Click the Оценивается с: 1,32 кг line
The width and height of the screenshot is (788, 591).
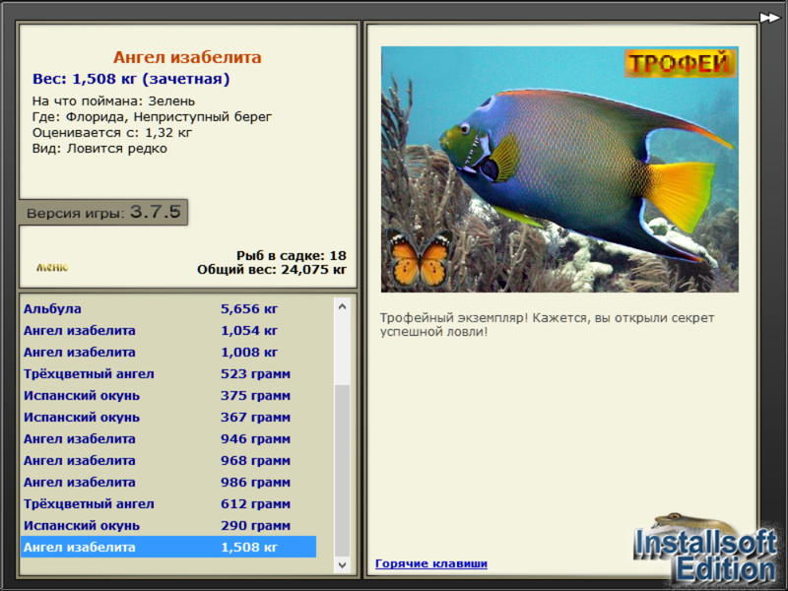coord(112,133)
